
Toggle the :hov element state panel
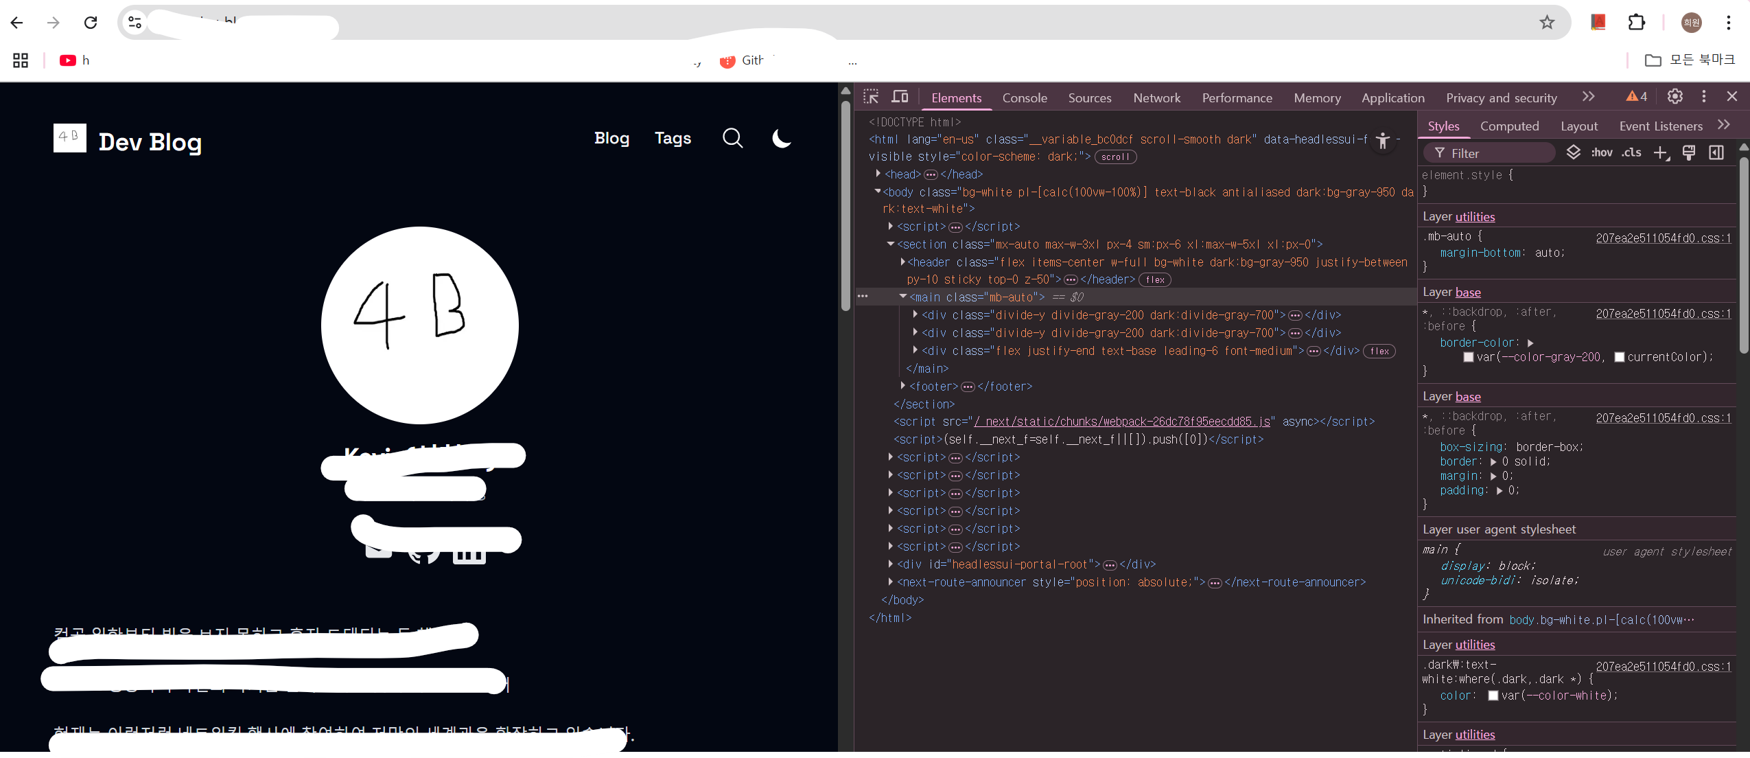[x=1602, y=153]
